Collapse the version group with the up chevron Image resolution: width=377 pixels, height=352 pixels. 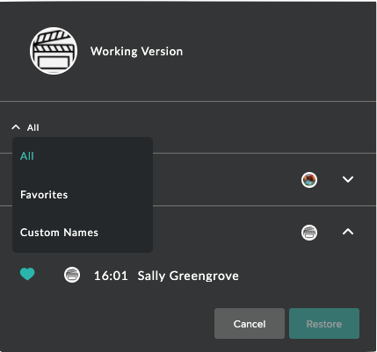coord(348,232)
